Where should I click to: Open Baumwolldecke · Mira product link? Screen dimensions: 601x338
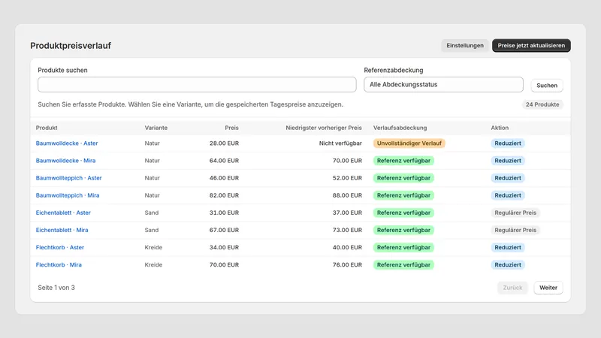tap(65, 161)
